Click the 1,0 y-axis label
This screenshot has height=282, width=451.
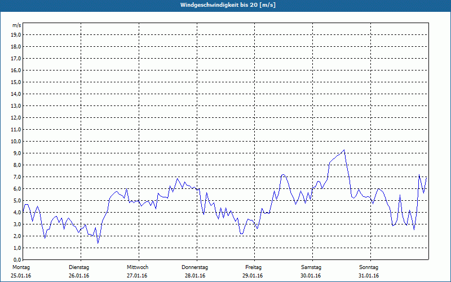(17, 248)
